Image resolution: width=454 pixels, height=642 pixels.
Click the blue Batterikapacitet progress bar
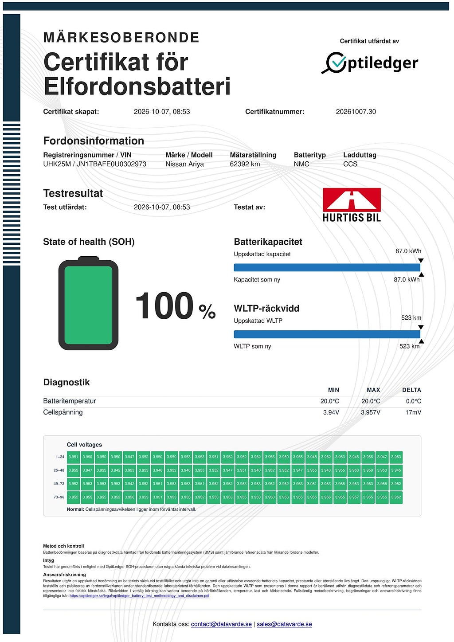[327, 267]
